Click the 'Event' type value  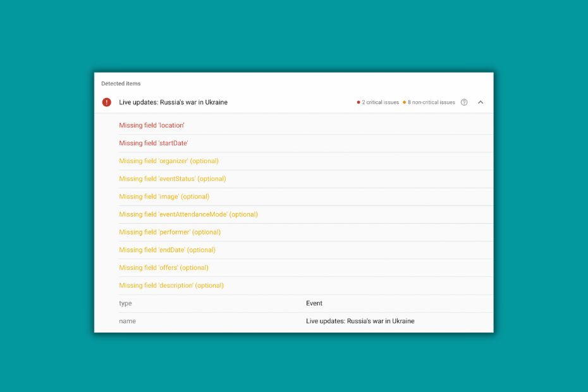314,303
